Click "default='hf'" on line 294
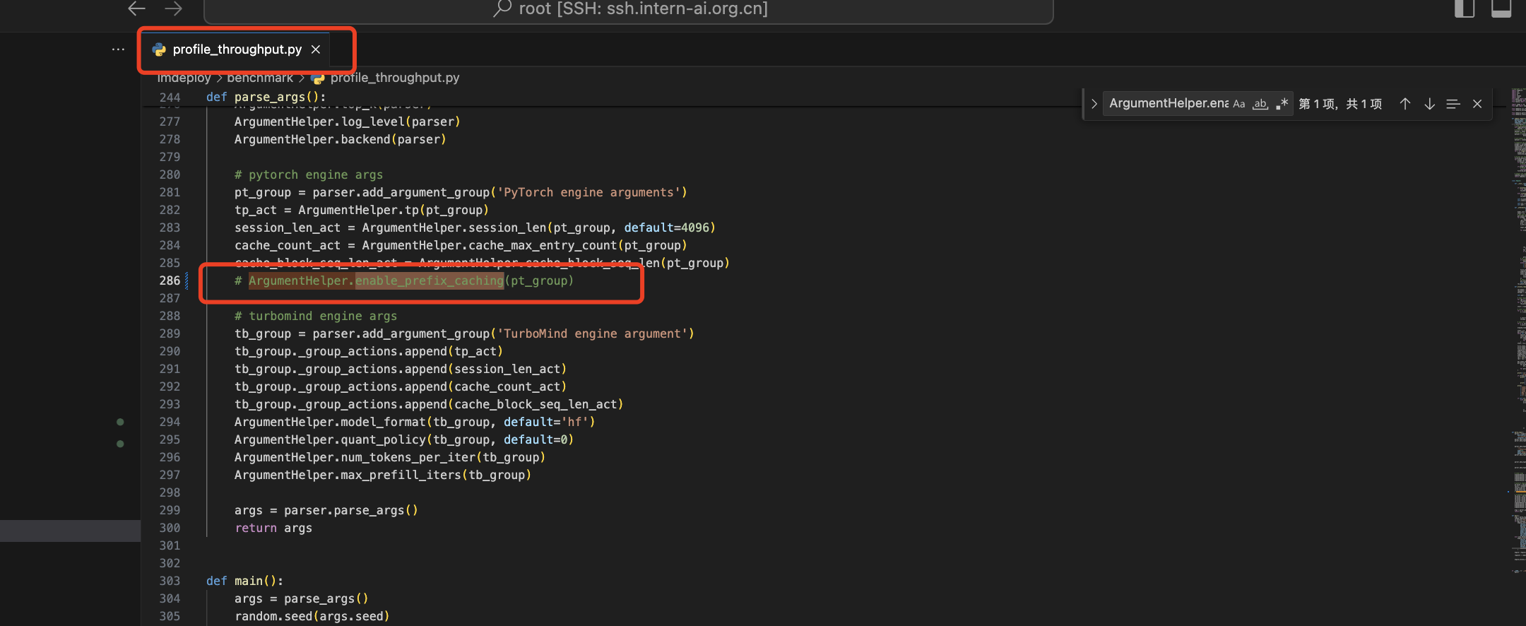 click(546, 422)
